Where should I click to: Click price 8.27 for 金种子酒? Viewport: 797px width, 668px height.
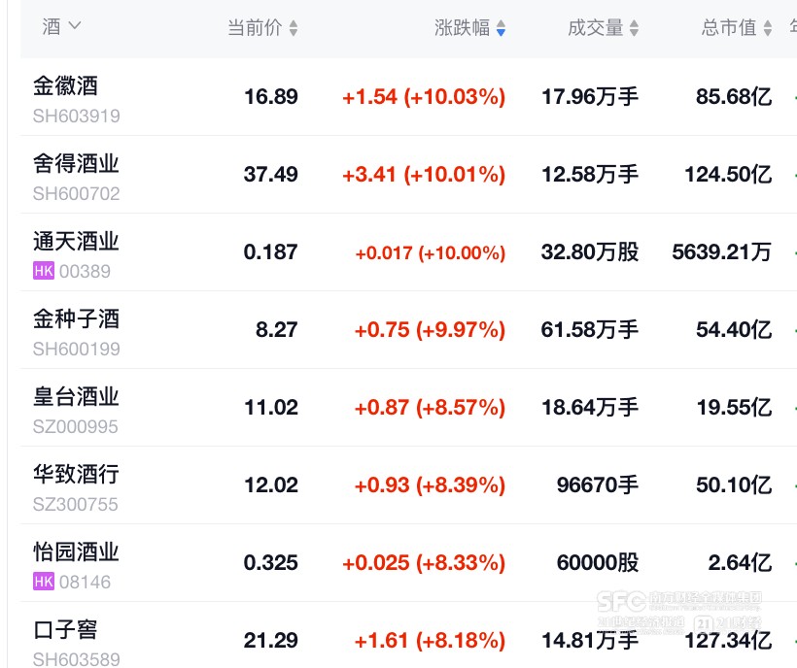tap(276, 329)
